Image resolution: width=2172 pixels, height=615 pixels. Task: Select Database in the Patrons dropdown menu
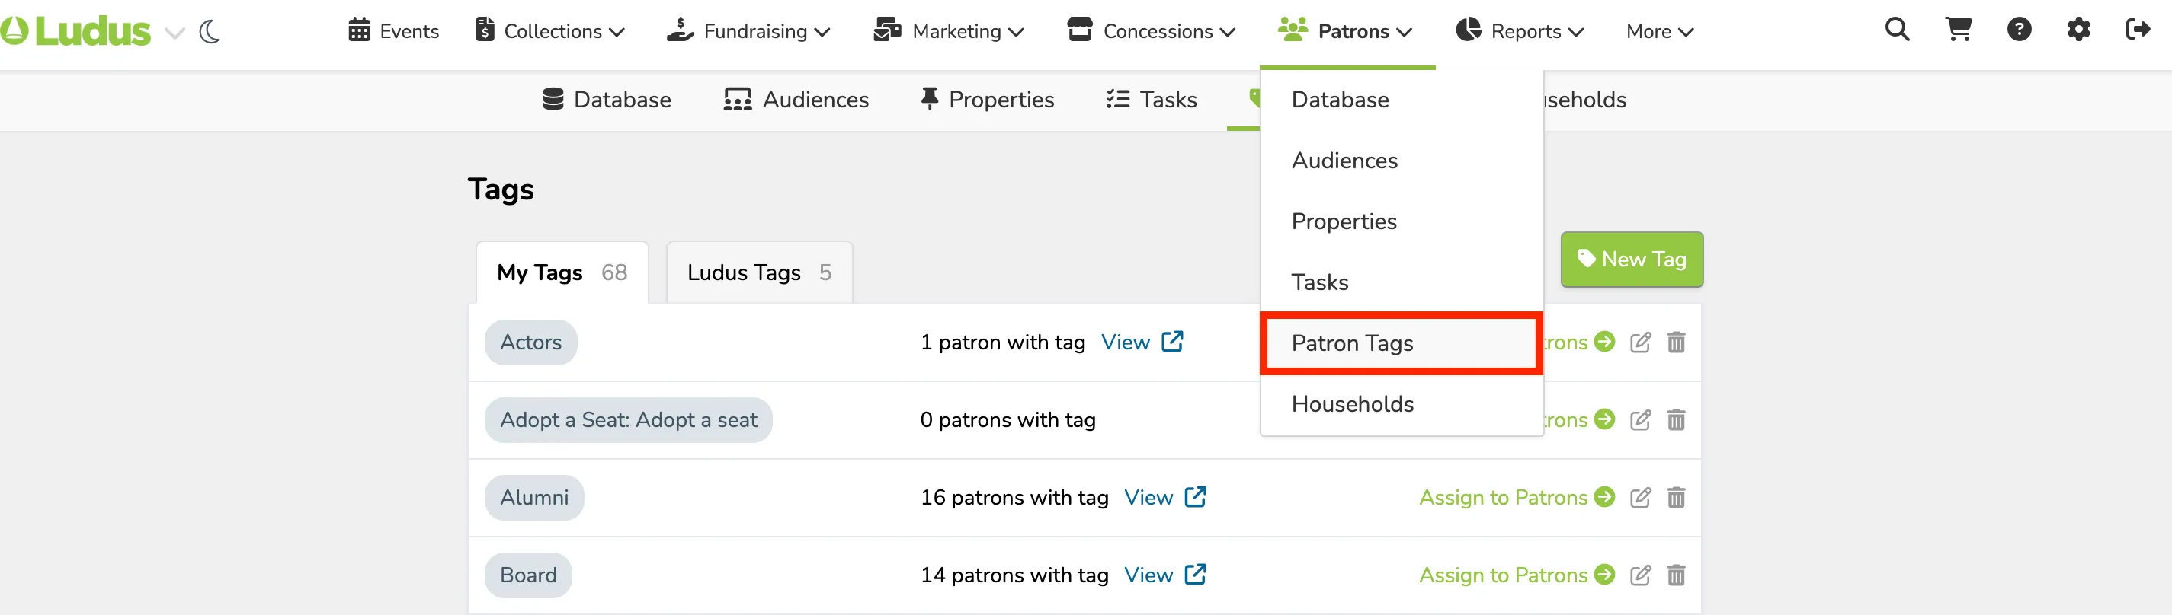(1402, 100)
